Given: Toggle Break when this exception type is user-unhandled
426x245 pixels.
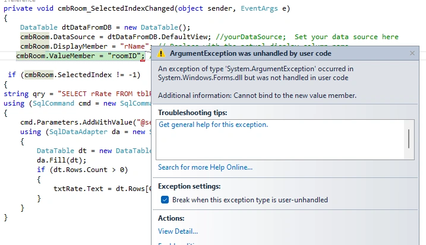Looking at the screenshot, I should [x=165, y=200].
